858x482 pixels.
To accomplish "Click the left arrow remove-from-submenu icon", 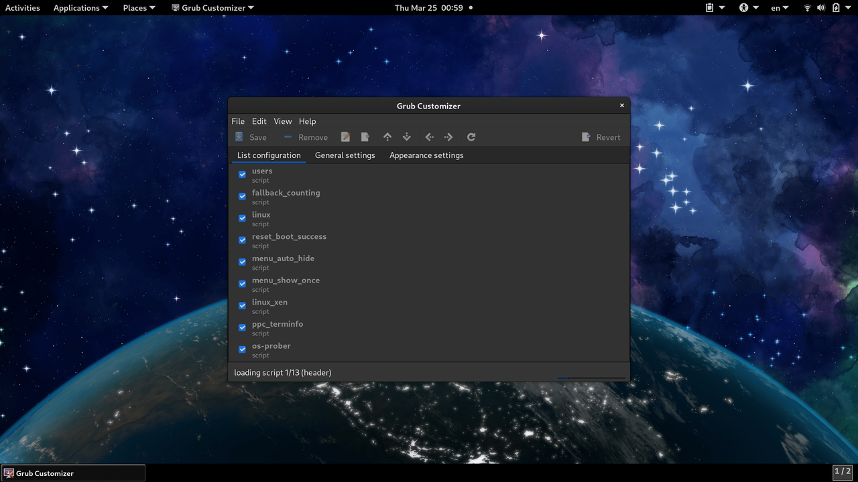I will pos(430,137).
